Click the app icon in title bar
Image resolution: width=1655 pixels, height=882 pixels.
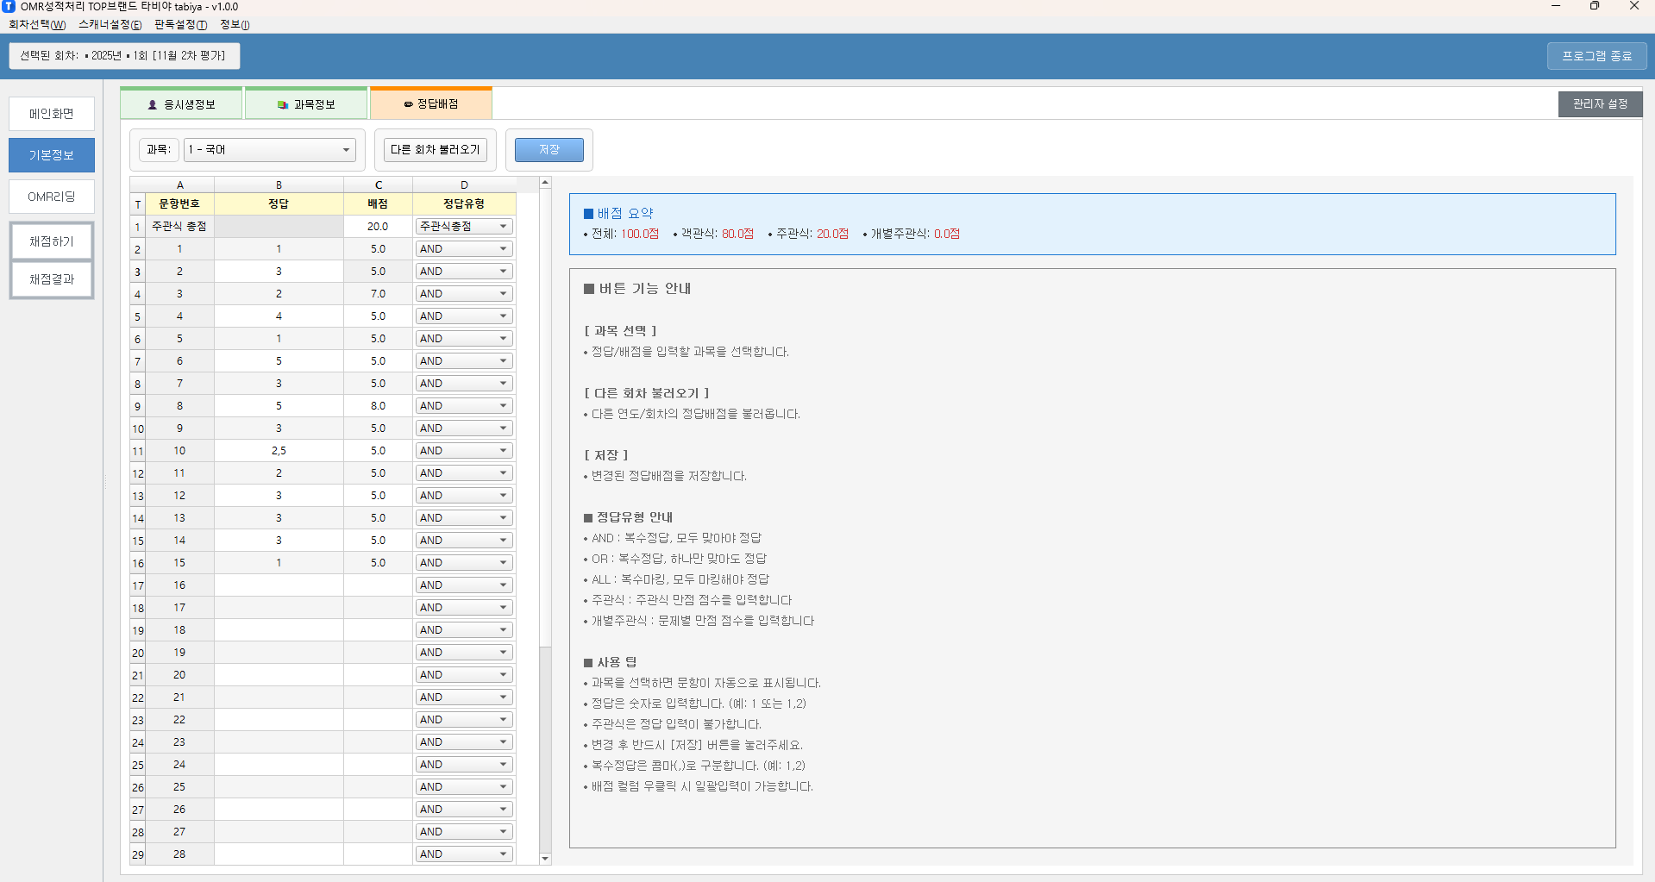[x=9, y=7]
